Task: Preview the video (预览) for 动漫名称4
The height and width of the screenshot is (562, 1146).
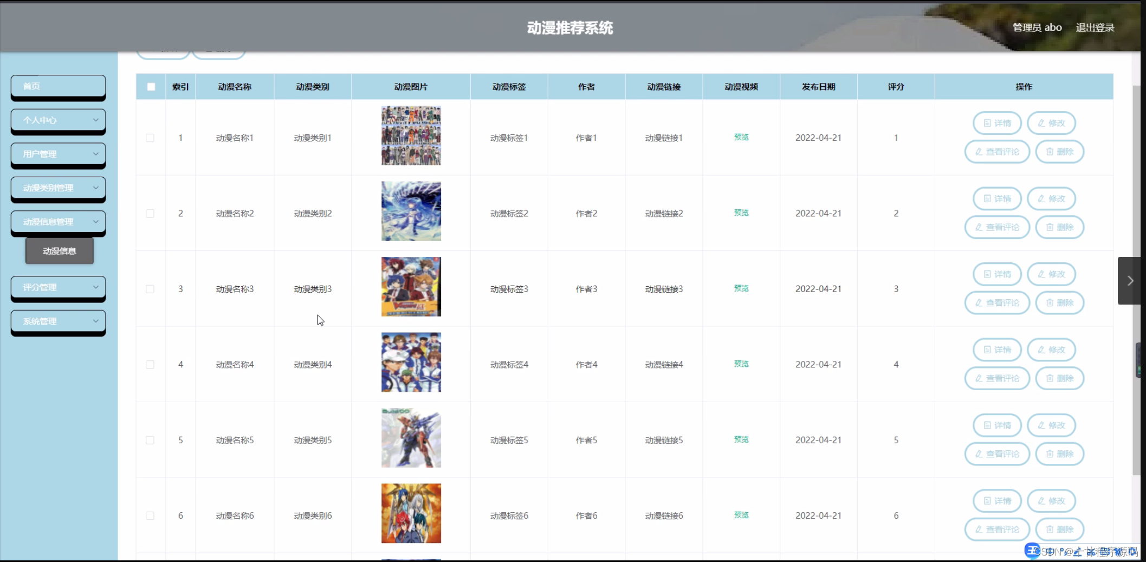Action: (x=741, y=364)
